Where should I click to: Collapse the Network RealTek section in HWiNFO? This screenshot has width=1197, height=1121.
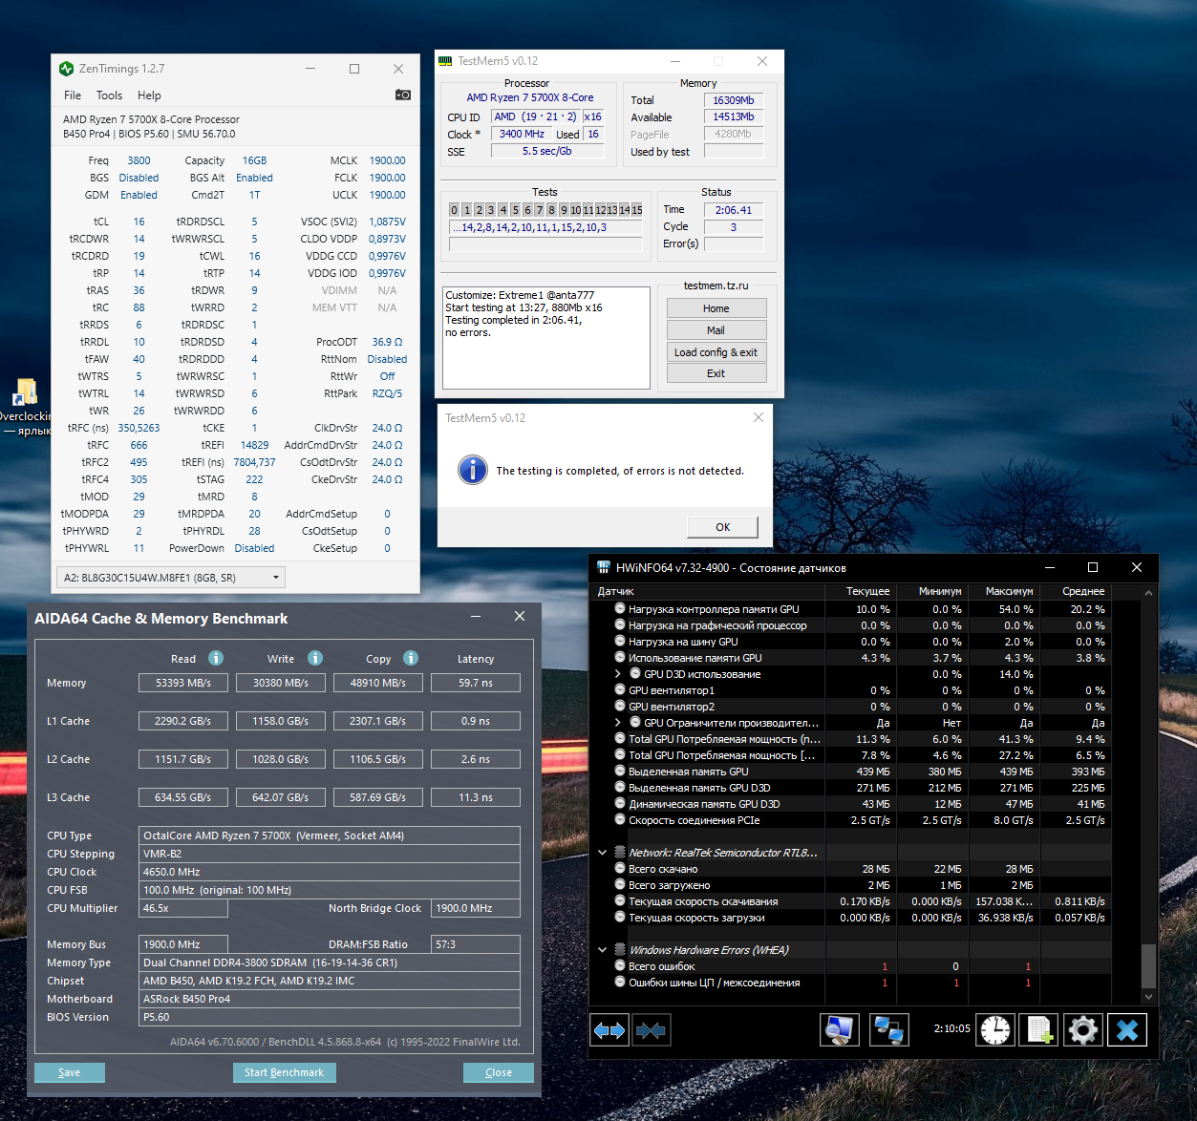pos(602,853)
